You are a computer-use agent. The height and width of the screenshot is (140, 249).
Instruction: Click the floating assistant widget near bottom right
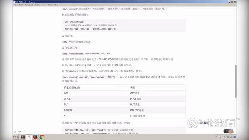coord(228,131)
